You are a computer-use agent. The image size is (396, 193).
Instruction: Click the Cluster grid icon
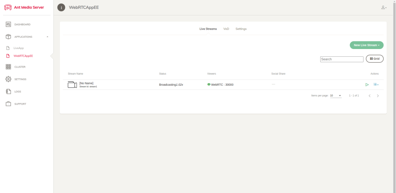[9, 67]
